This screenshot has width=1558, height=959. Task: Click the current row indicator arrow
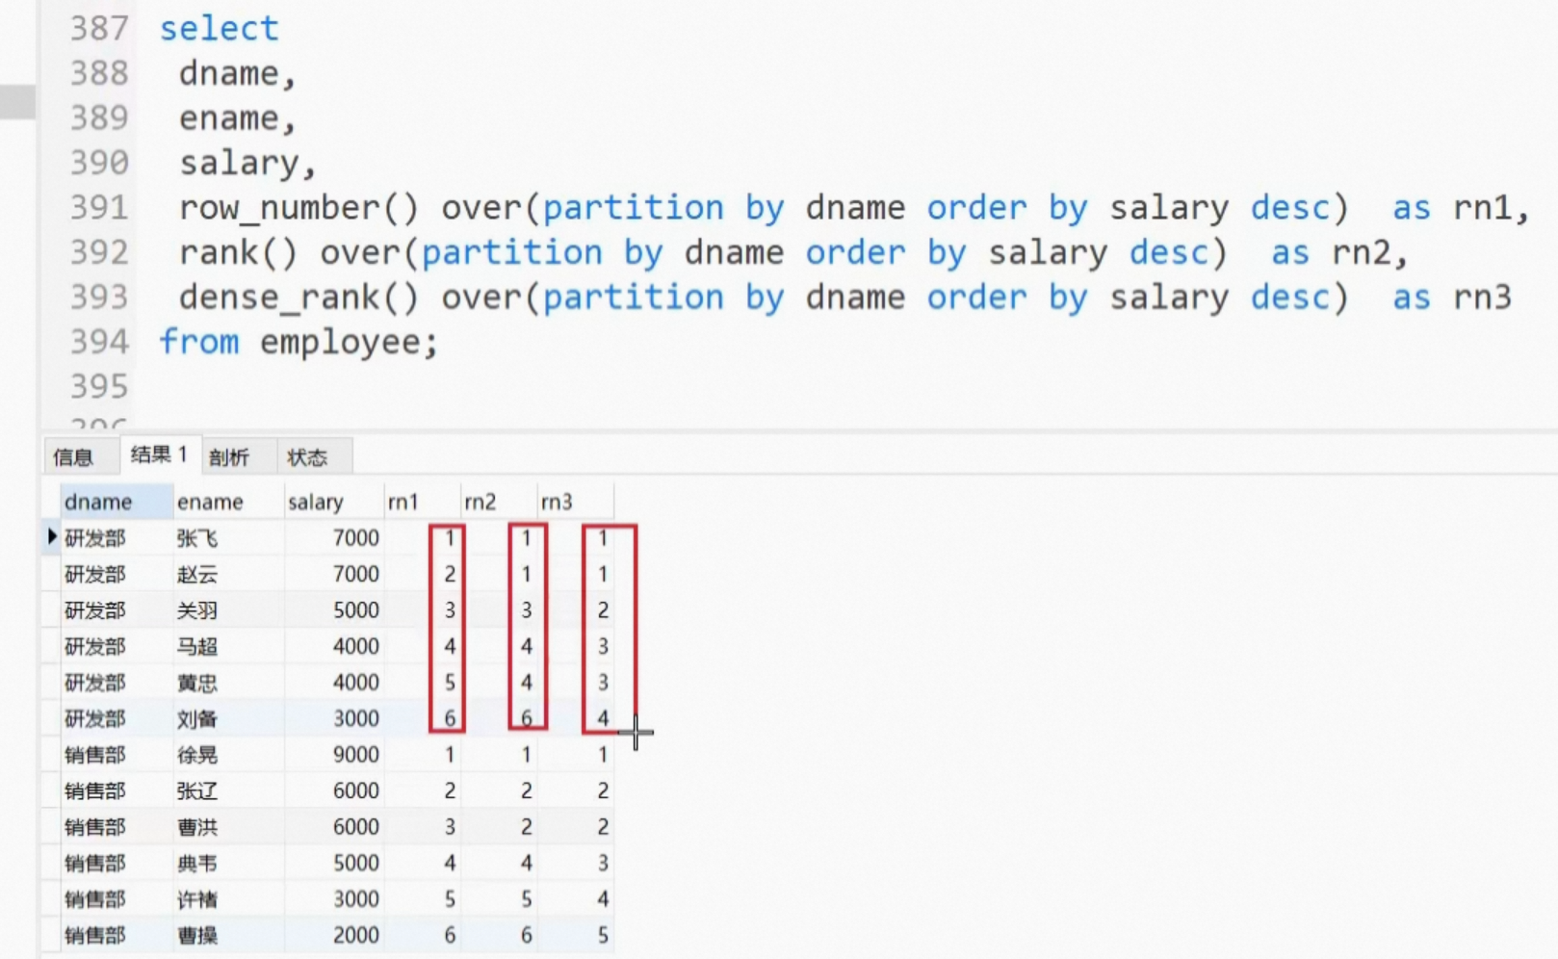click(x=51, y=537)
